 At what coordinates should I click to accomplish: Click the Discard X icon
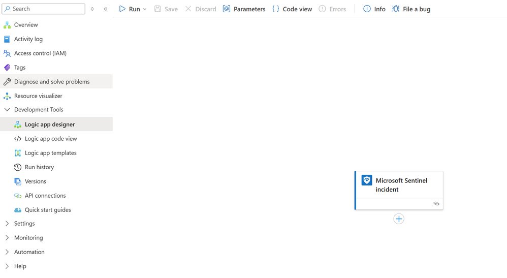[188, 9]
